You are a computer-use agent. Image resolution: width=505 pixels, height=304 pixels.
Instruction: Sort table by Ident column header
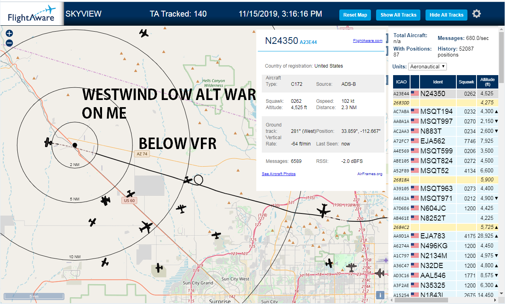[438, 82]
